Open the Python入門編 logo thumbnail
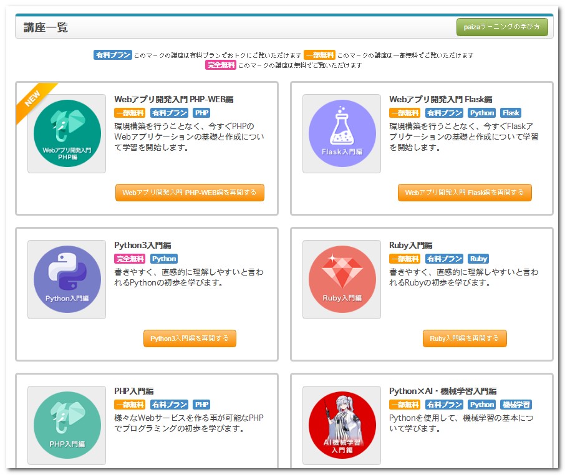 coord(67,279)
